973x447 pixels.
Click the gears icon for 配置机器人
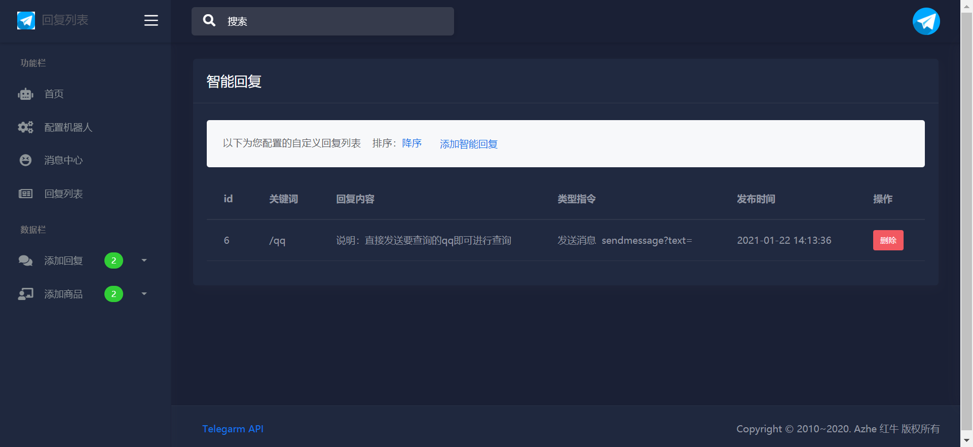click(x=25, y=127)
